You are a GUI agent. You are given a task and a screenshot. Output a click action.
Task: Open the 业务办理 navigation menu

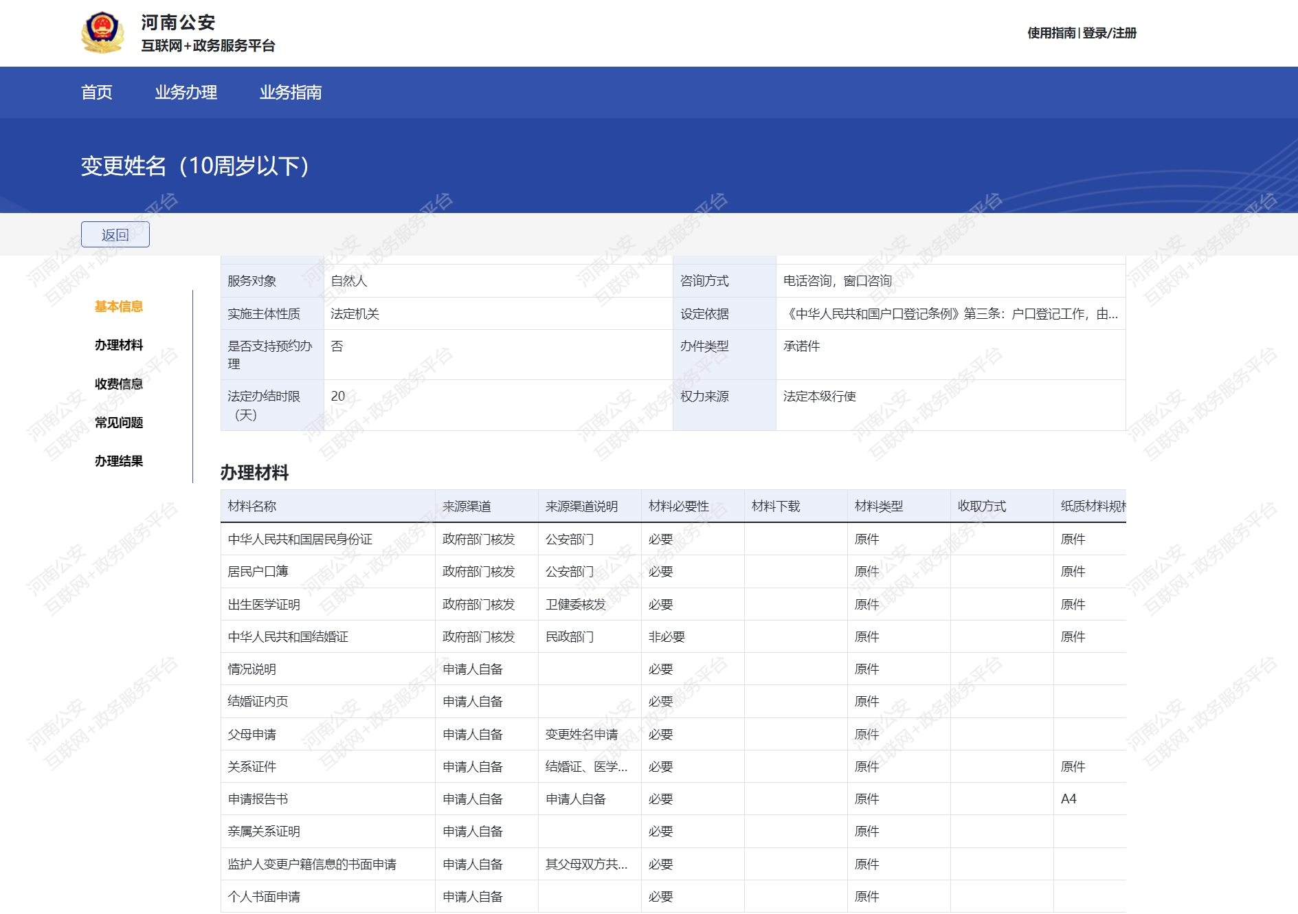[x=186, y=92]
